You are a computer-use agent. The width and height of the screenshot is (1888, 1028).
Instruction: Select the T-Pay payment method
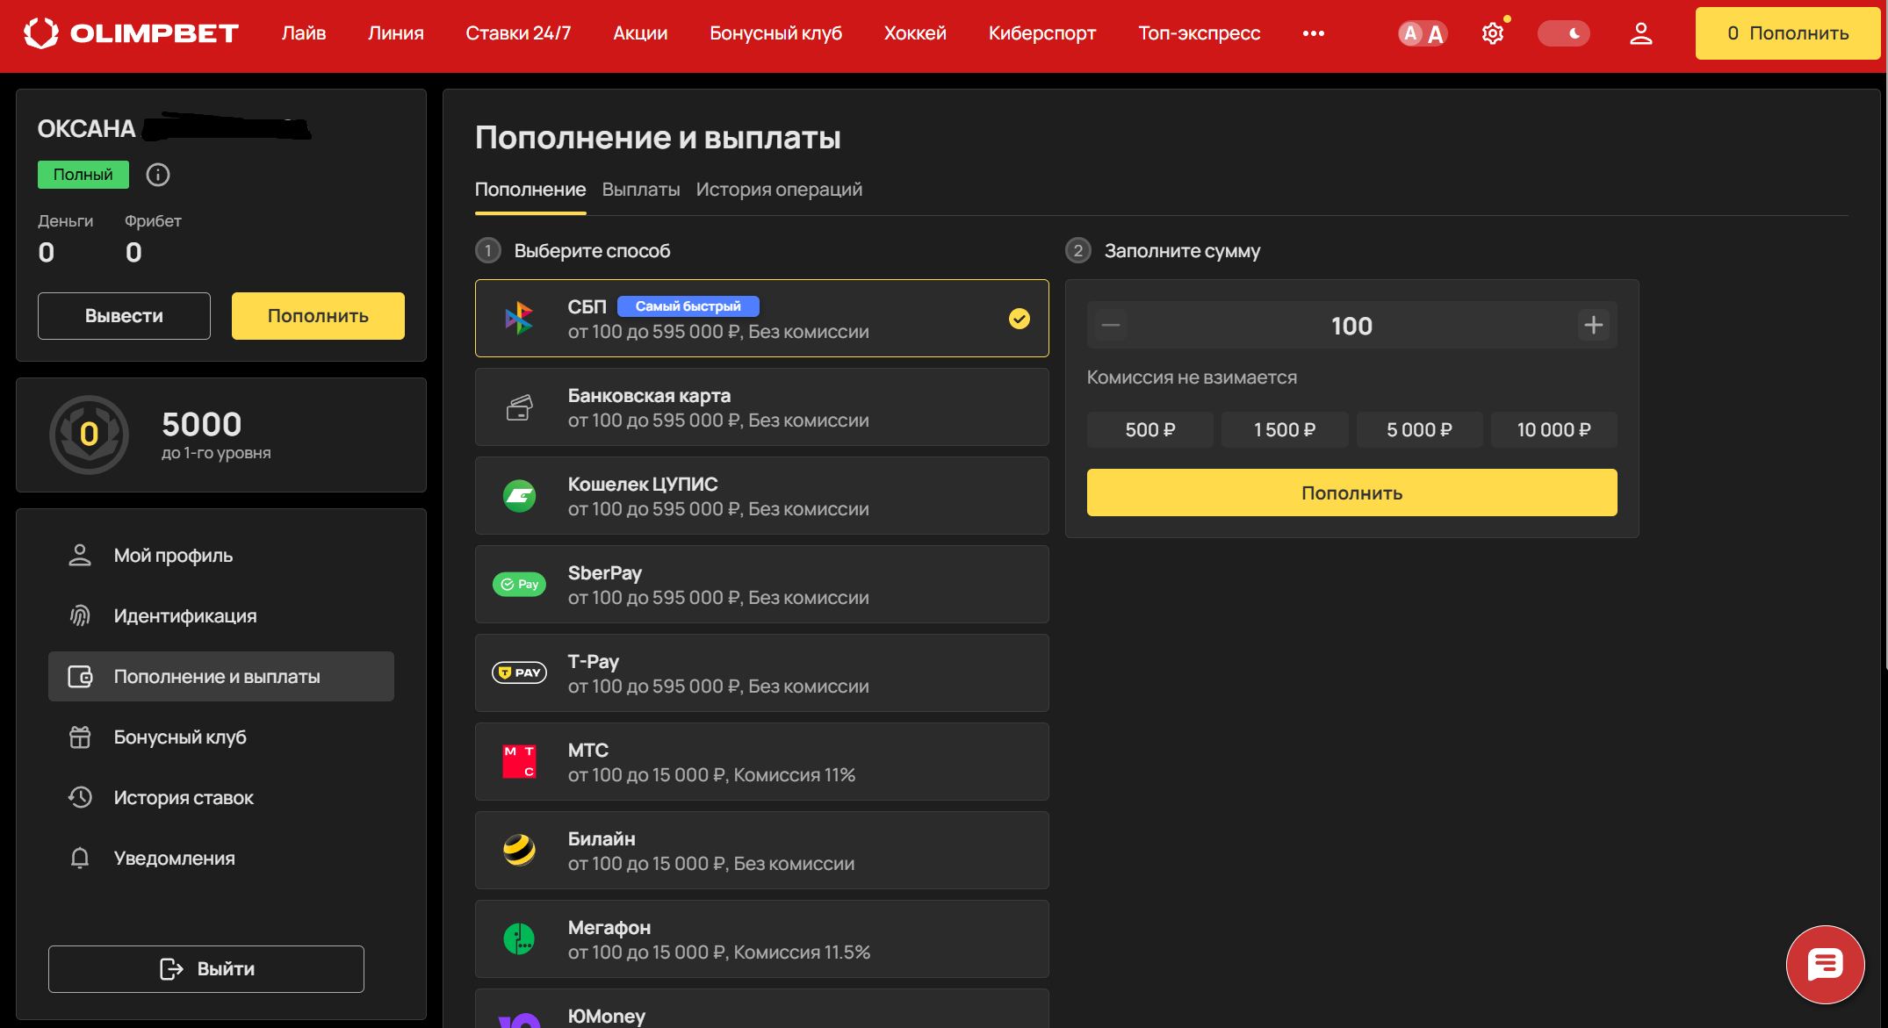tap(762, 673)
